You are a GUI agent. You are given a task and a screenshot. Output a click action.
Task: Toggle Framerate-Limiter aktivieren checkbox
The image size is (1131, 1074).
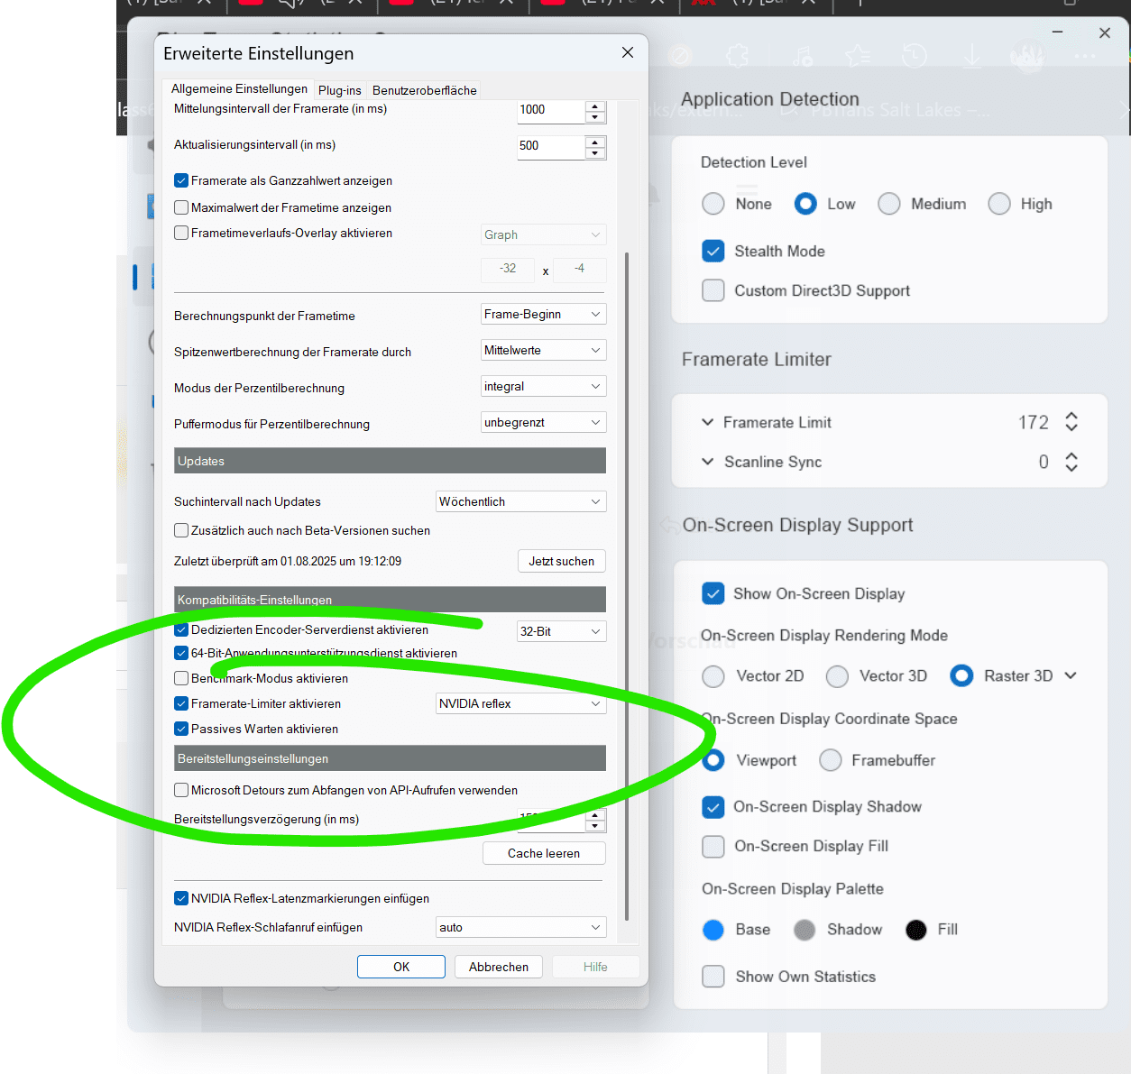click(x=181, y=703)
